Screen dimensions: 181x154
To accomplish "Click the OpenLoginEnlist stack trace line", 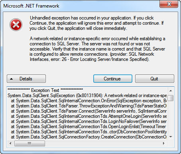I will [x=89, y=127].
